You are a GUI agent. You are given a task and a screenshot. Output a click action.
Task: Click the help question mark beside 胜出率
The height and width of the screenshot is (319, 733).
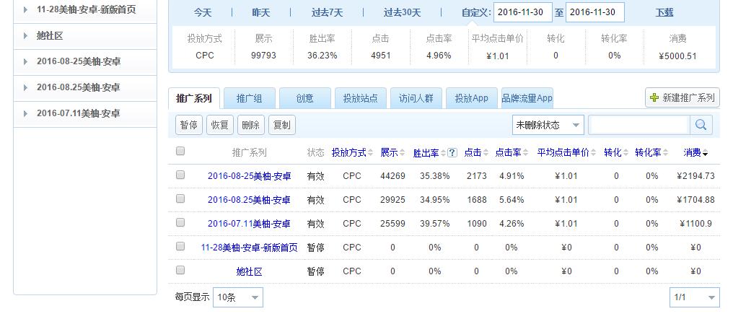point(452,153)
